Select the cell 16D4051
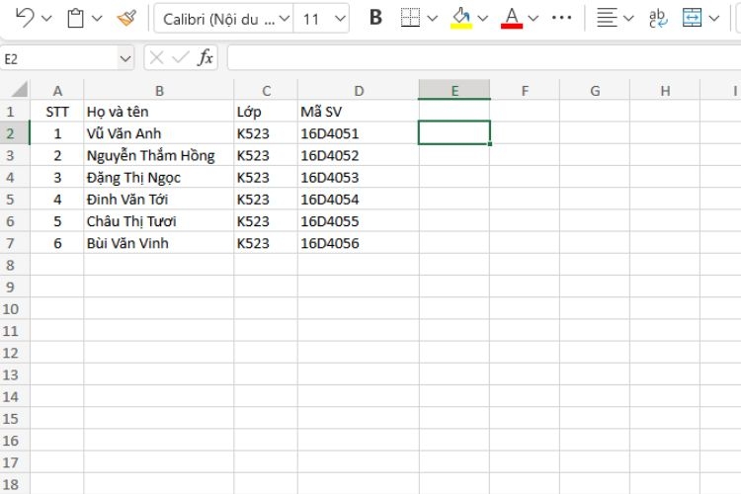 359,133
